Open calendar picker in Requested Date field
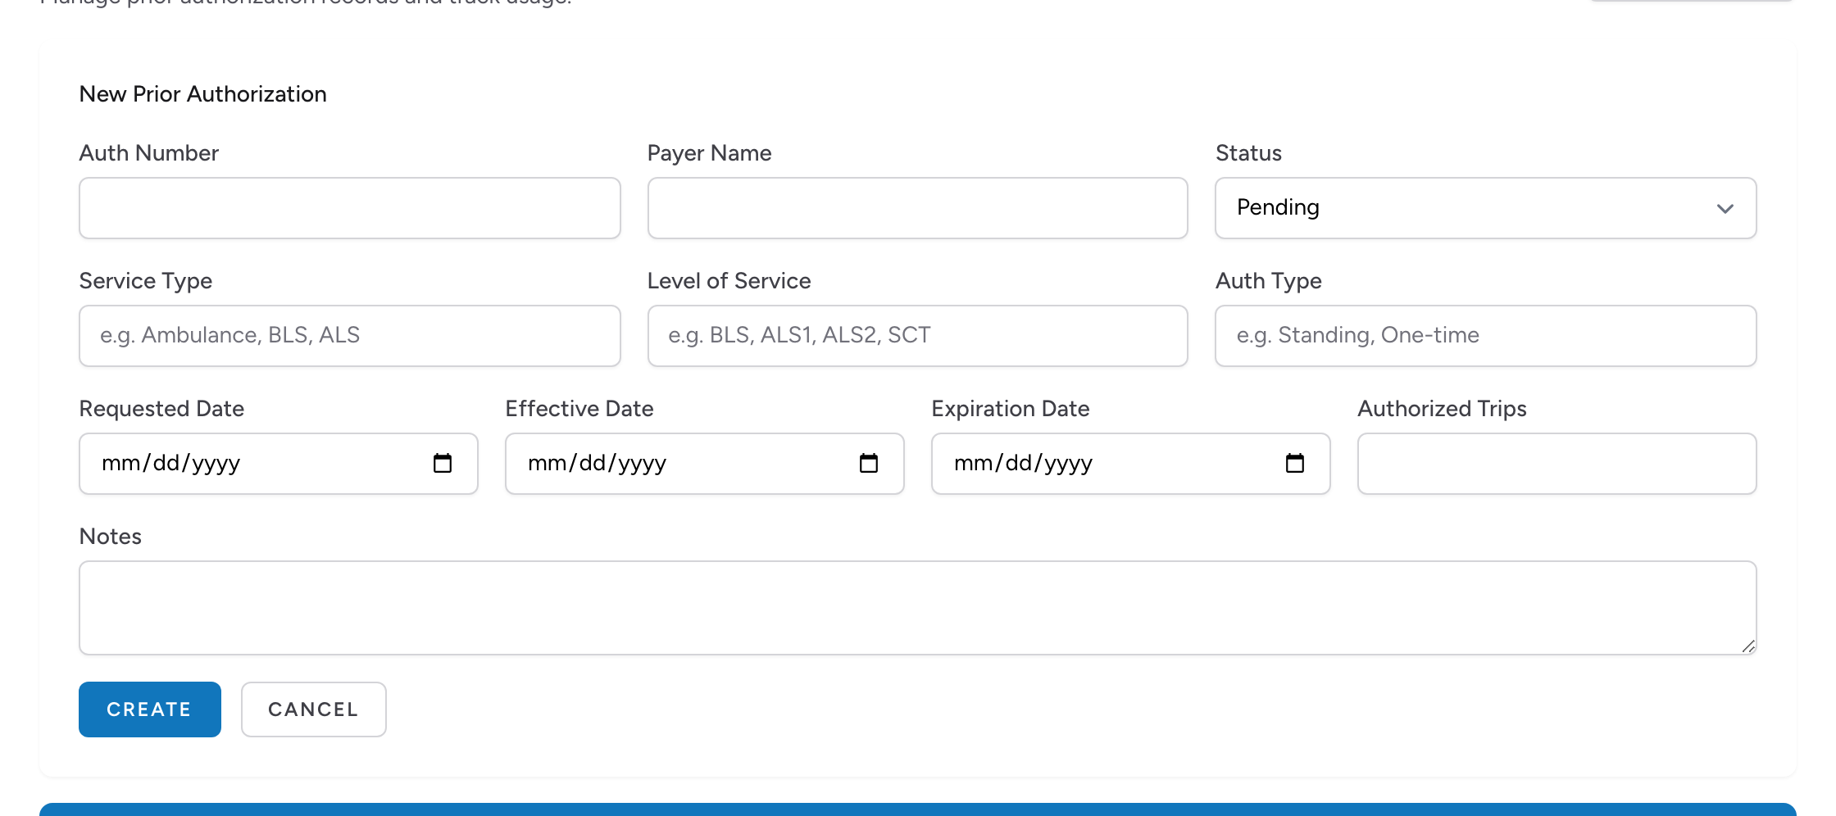 [x=443, y=464]
